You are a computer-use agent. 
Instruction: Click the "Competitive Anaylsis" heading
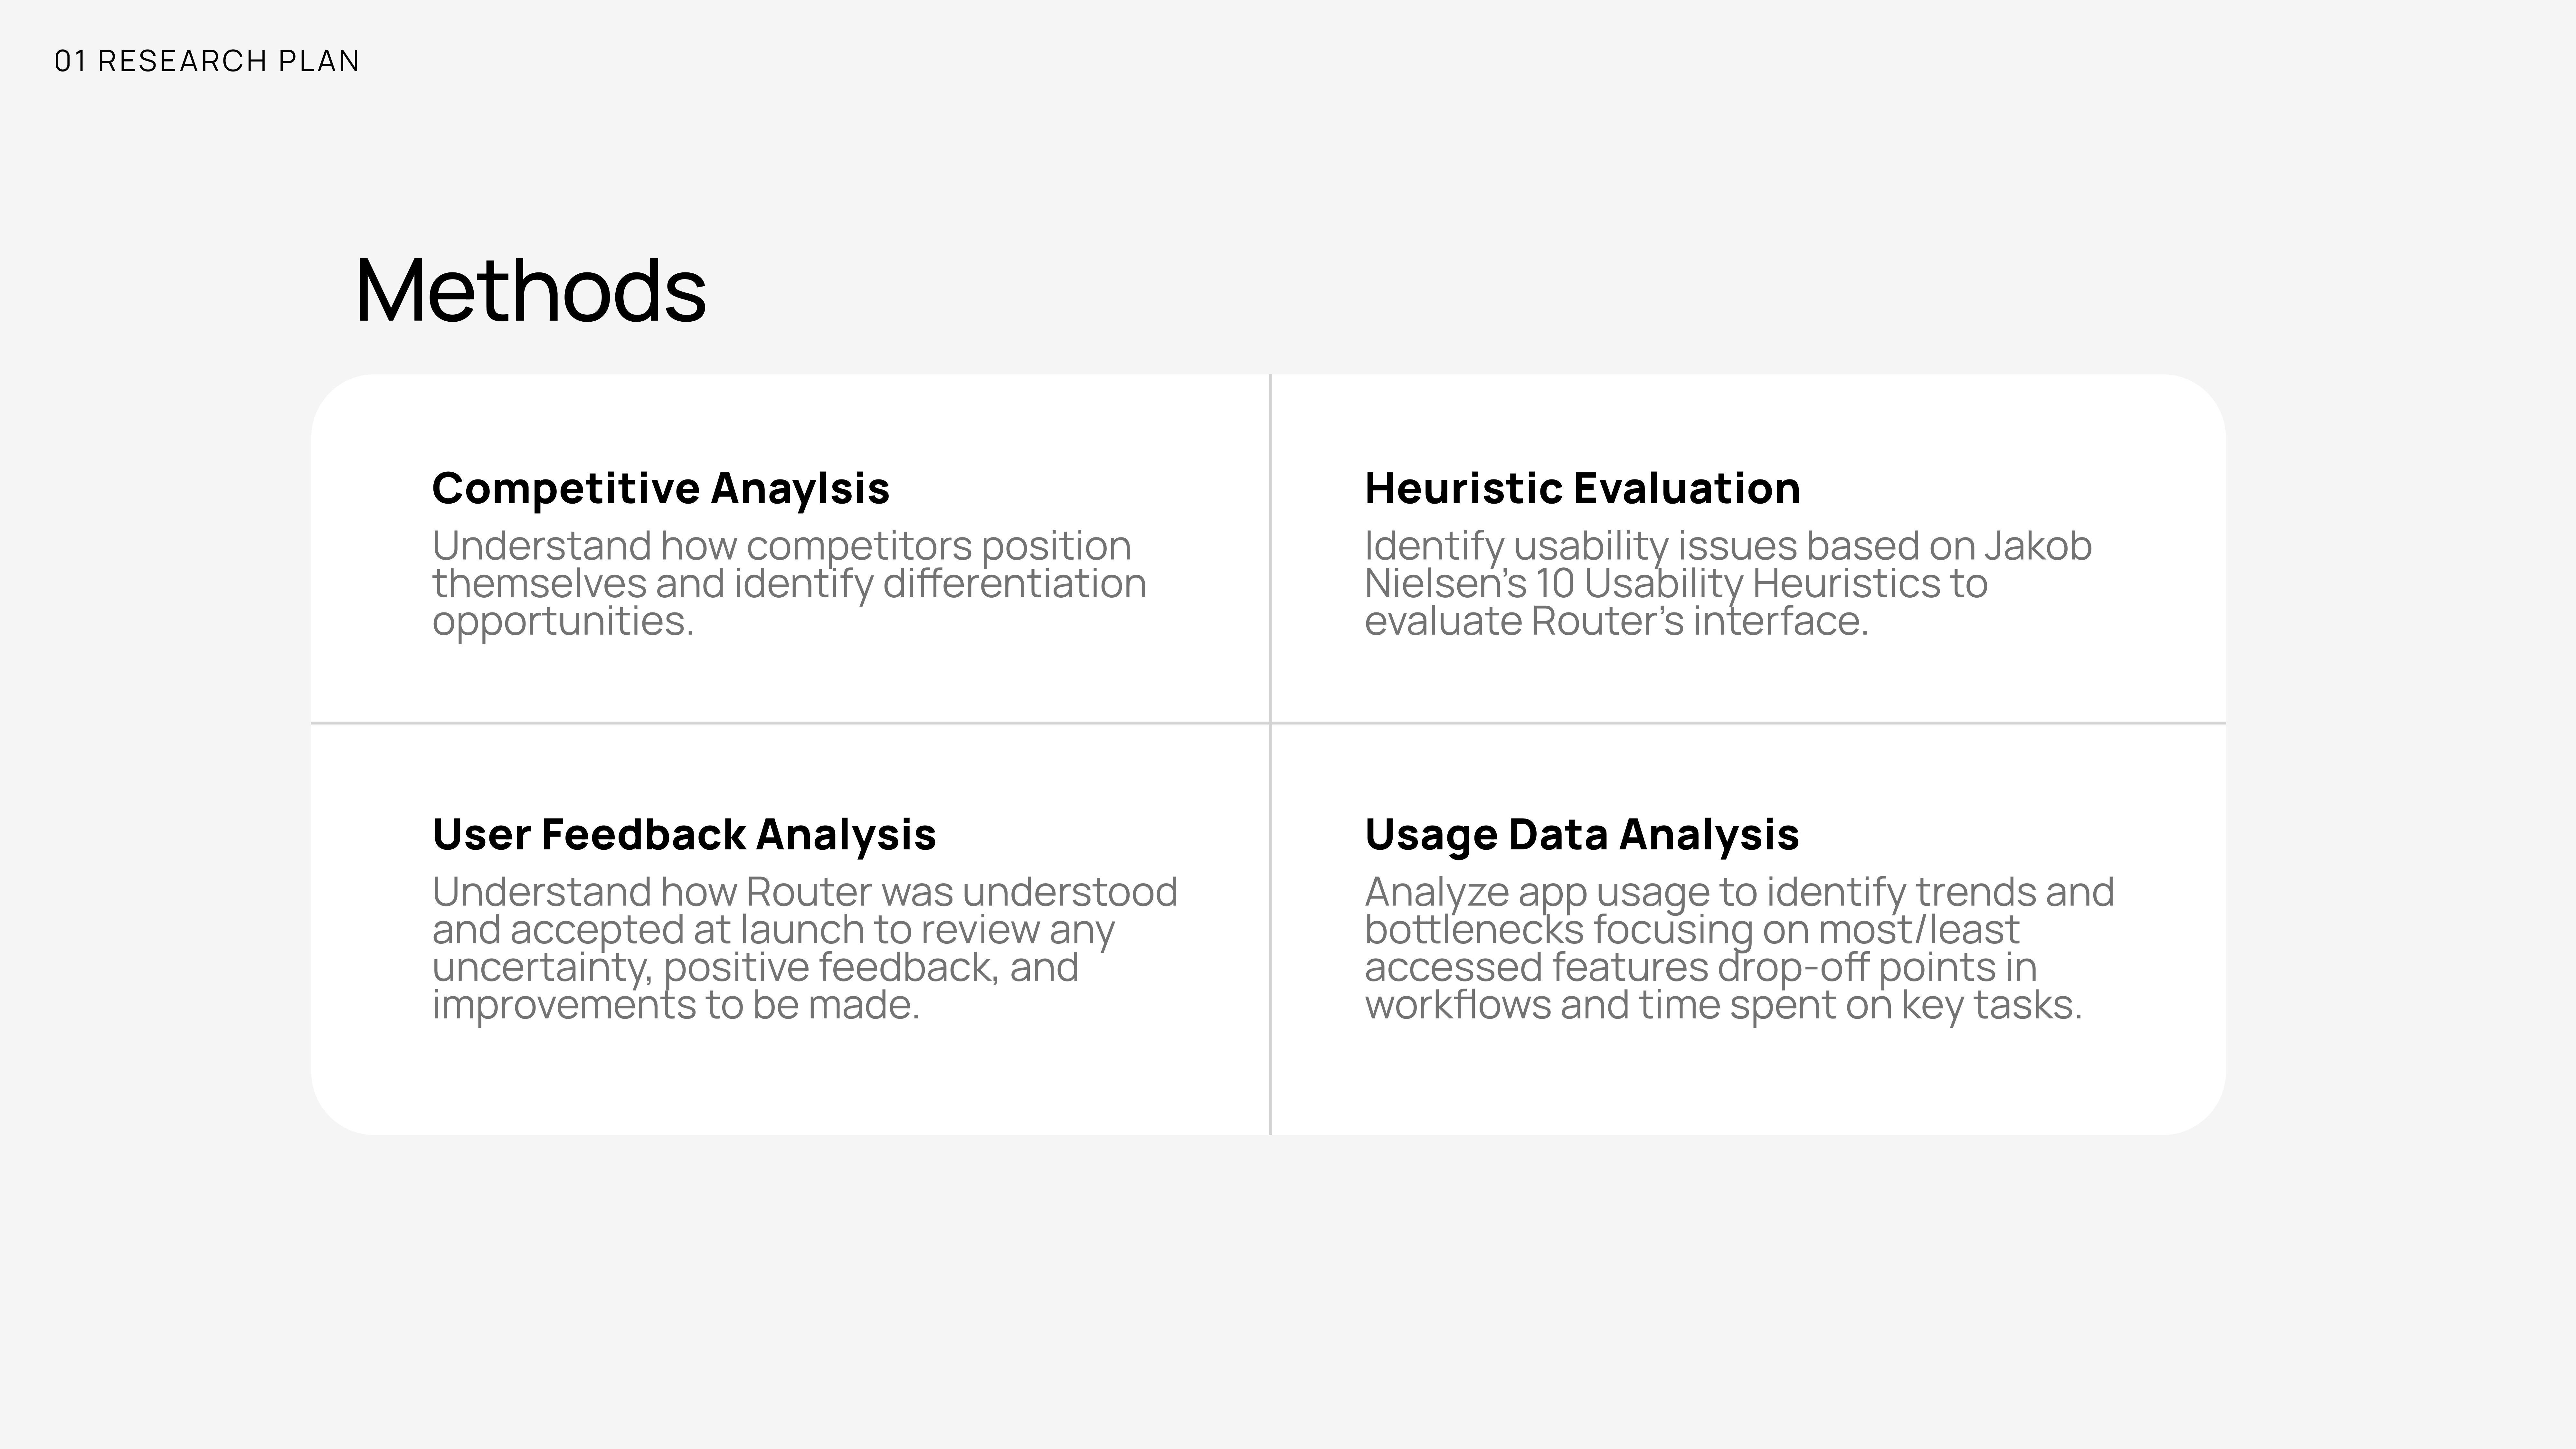[x=660, y=488]
